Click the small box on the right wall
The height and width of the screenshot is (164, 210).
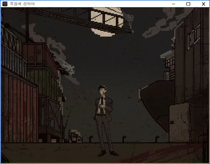[x=171, y=122]
